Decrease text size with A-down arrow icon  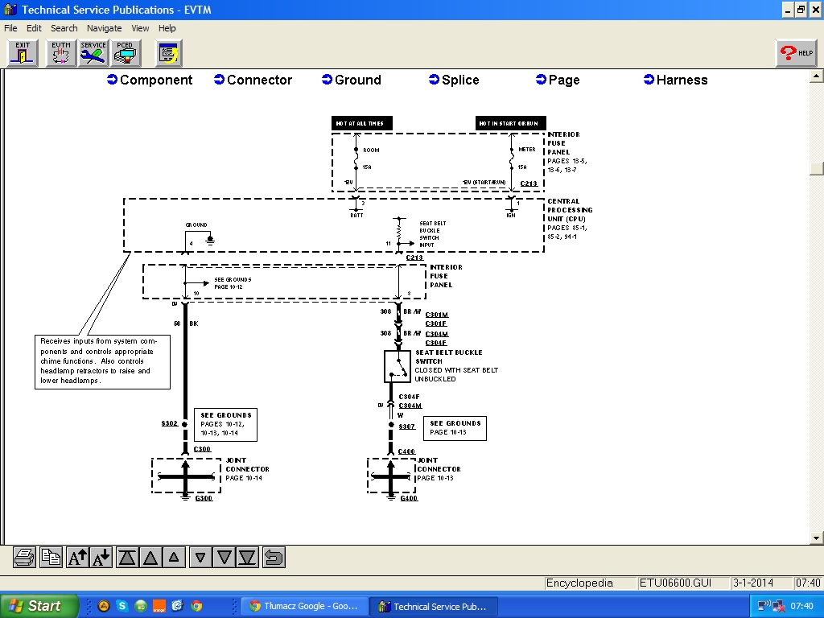click(101, 557)
